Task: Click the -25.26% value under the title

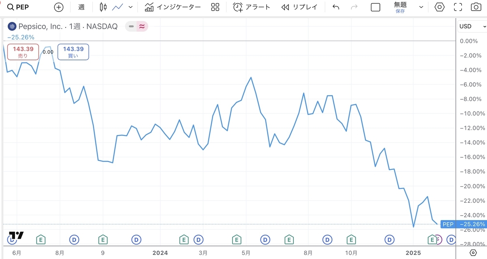Action: [21, 37]
